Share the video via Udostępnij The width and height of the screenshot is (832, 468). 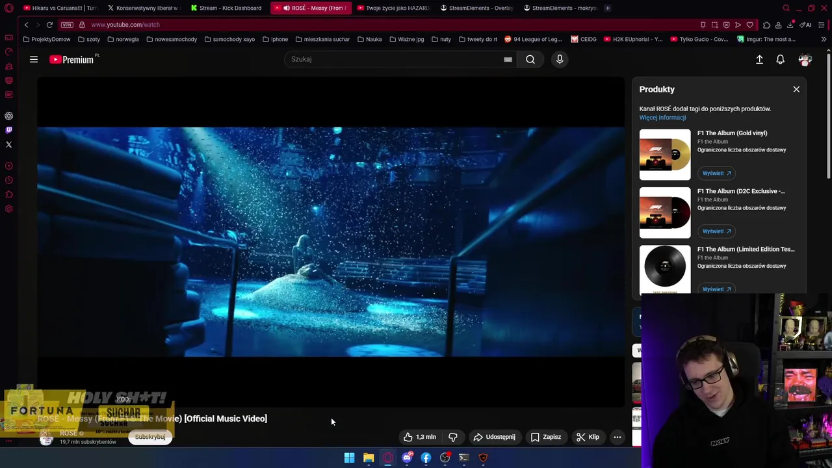click(x=495, y=437)
